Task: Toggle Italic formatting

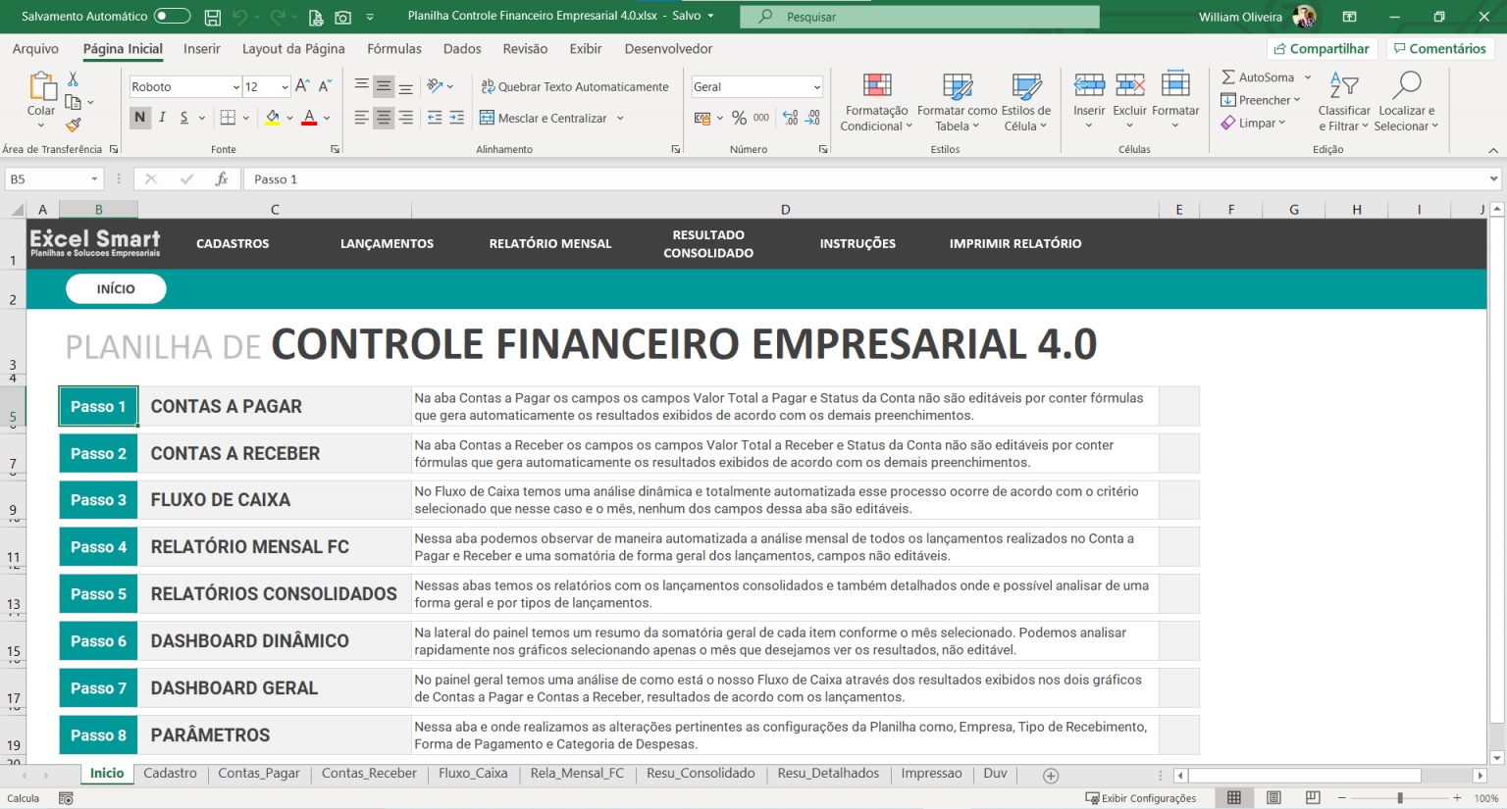Action: point(162,118)
